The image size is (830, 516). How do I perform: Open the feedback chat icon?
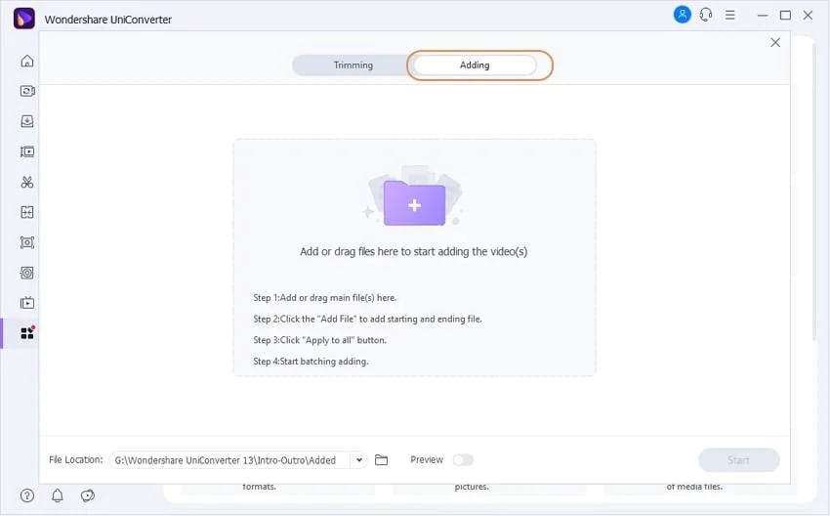pos(87,495)
